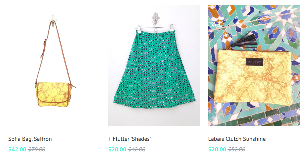Screen dimensions: 306x155
Task: Open the Sofia Bag, Saffron product title
Action: coord(30,139)
